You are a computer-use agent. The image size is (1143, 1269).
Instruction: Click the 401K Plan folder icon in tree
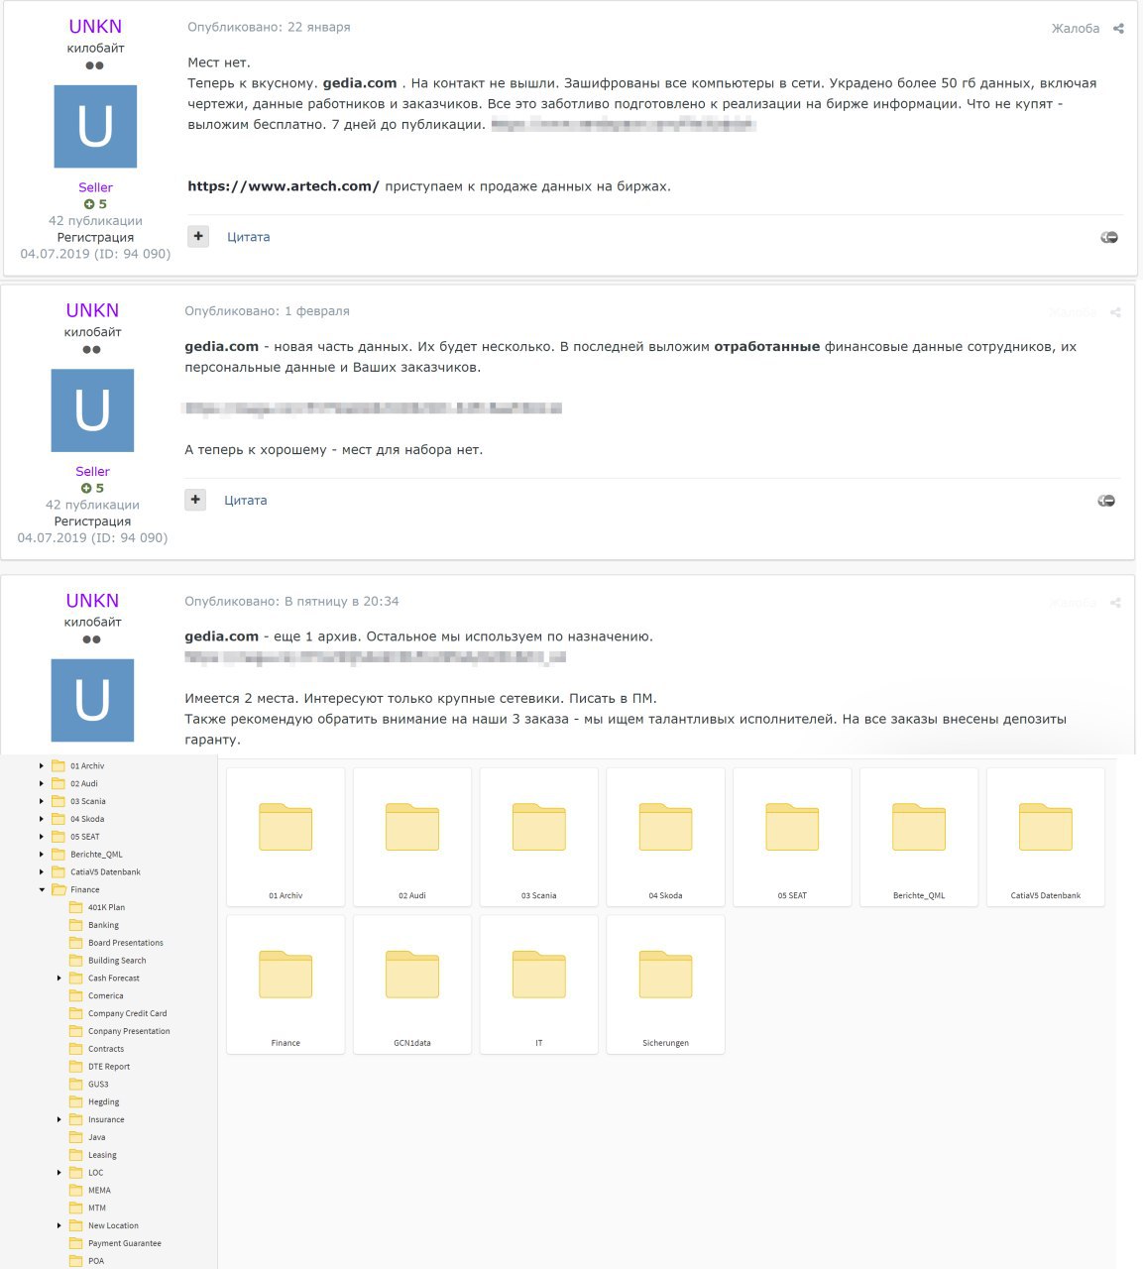click(x=76, y=907)
